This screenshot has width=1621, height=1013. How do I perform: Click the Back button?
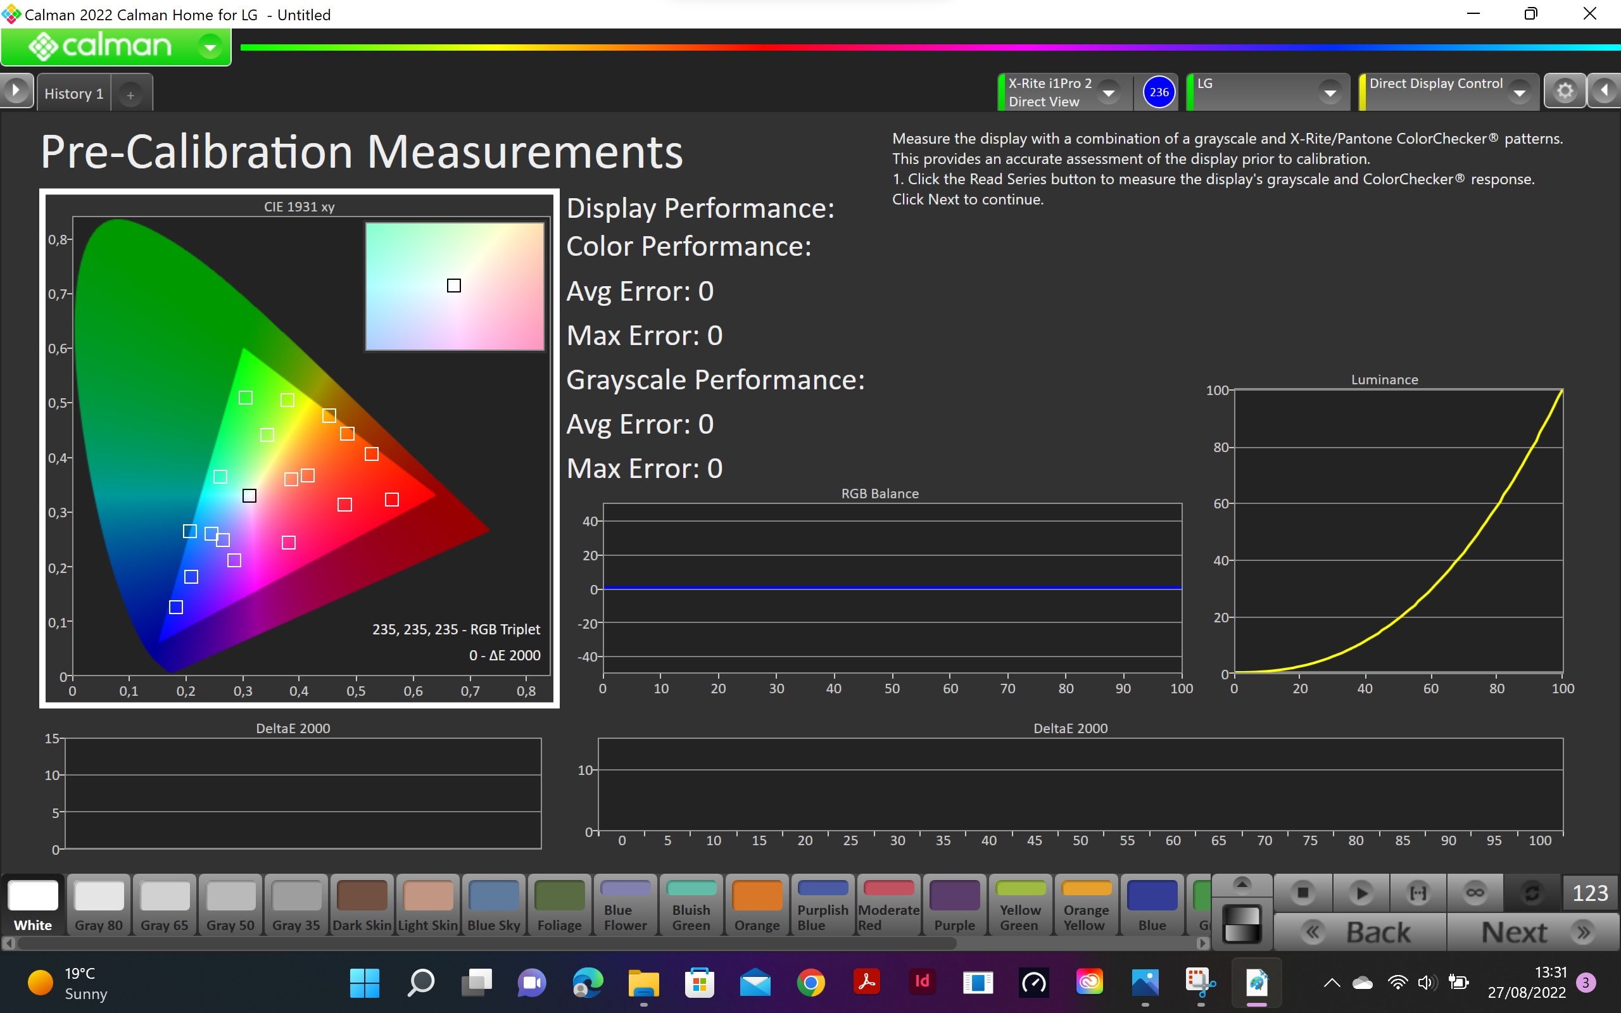(x=1359, y=932)
